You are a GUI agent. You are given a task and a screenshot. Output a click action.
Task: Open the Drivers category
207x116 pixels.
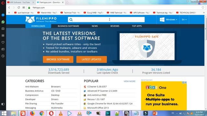(55, 99)
